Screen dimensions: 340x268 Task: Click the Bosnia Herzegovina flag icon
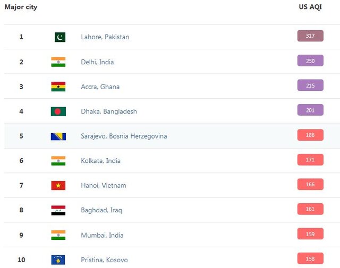coord(58,136)
